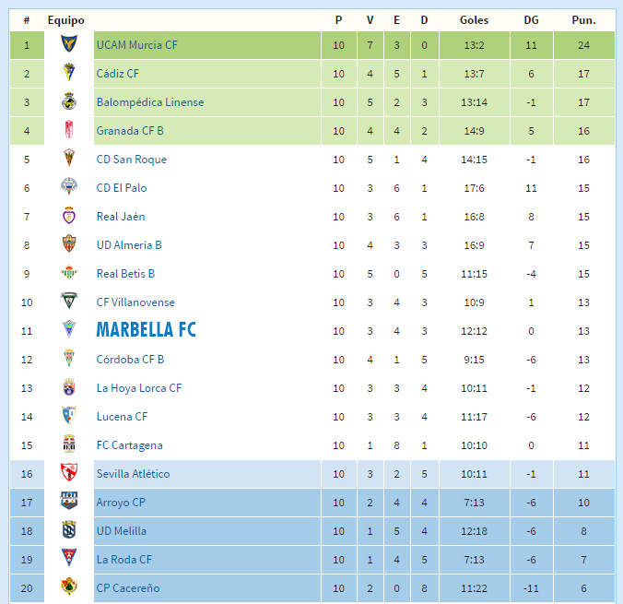Click the Cádiz CF club badge

point(69,72)
